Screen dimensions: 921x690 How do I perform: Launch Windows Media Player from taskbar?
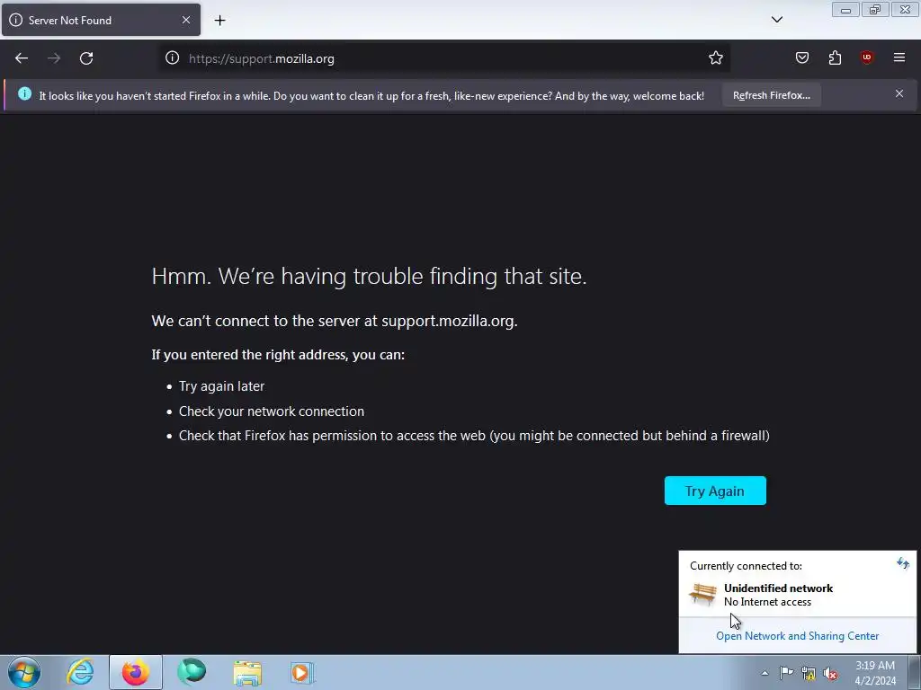click(302, 673)
